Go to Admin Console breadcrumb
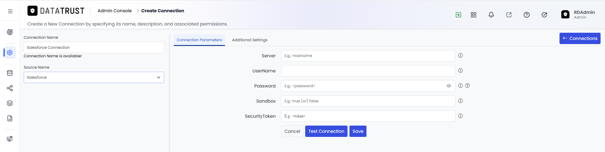Image resolution: width=605 pixels, height=152 pixels. click(x=115, y=11)
